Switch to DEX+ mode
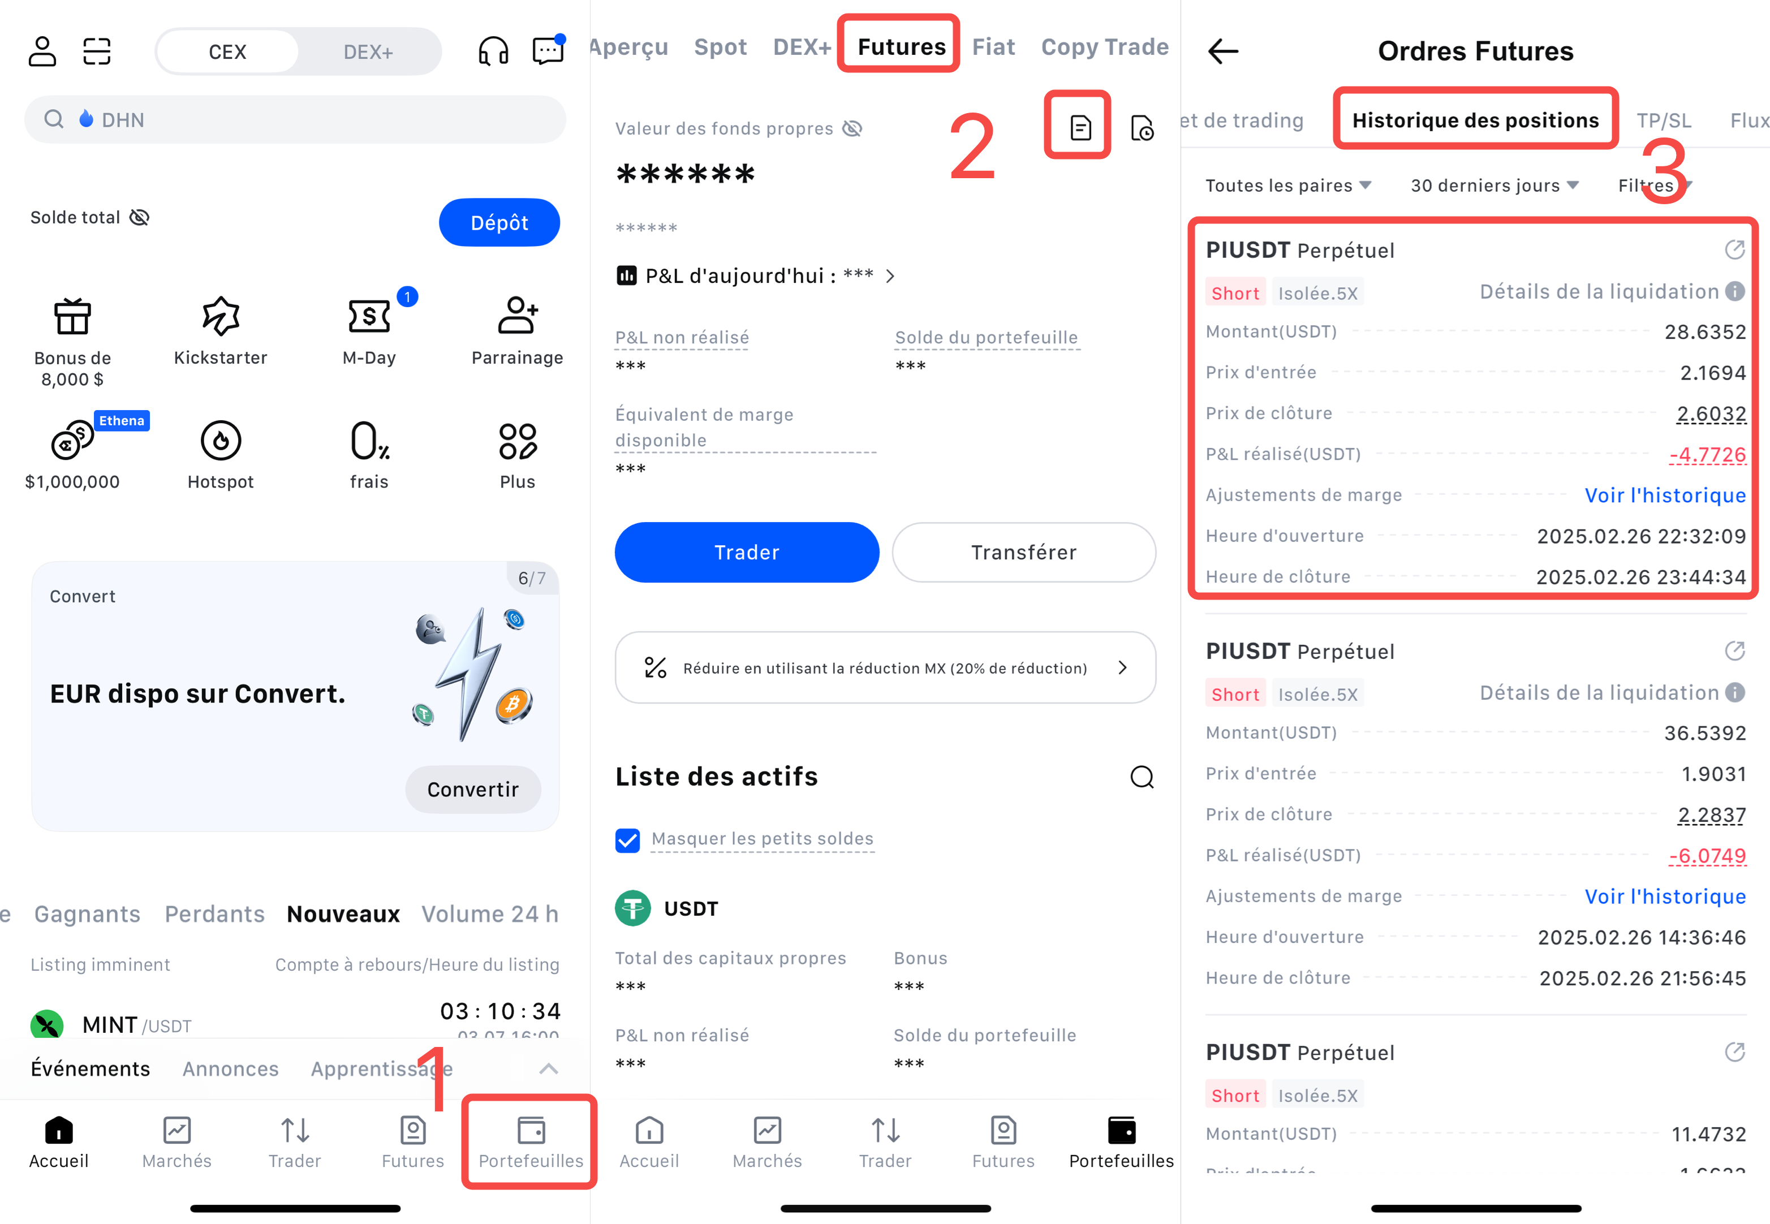This screenshot has width=1770, height=1224. [368, 52]
